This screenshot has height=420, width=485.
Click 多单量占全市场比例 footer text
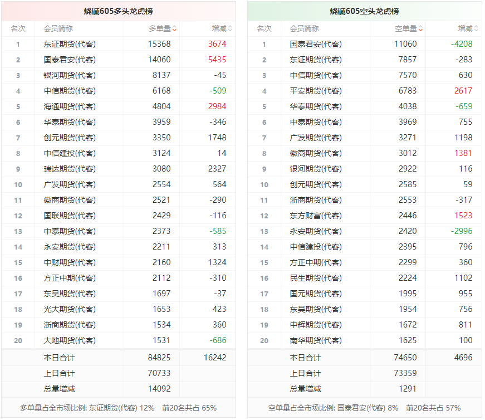pos(87,408)
